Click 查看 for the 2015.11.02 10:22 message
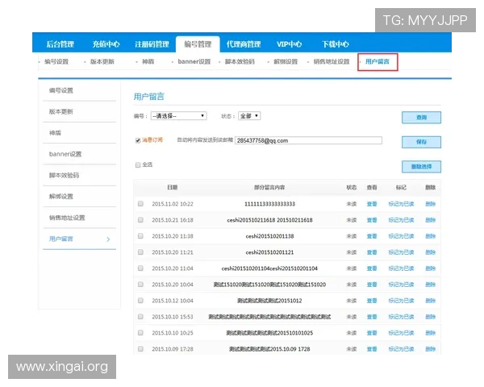 372,204
